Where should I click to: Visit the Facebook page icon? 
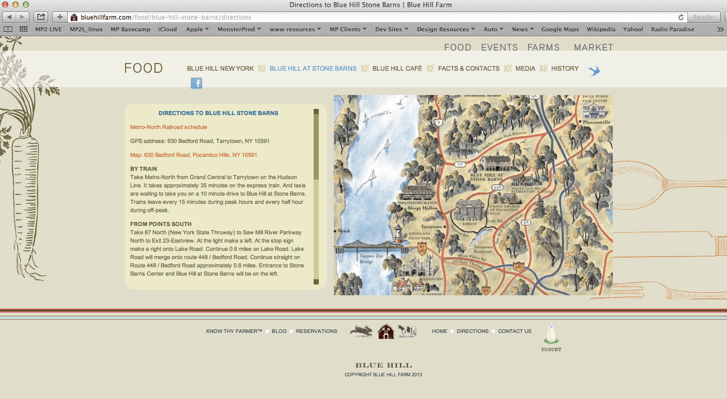196,83
